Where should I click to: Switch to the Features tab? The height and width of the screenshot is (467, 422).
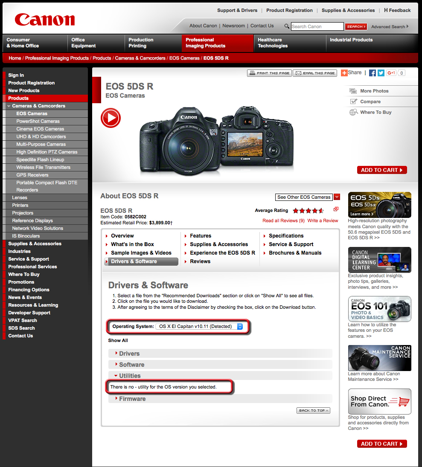[x=201, y=236]
